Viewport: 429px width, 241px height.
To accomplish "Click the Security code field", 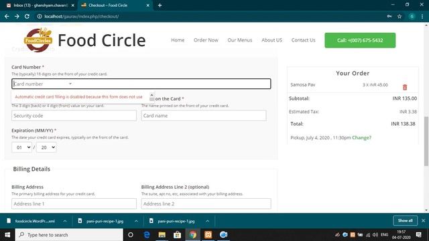I will point(74,116).
